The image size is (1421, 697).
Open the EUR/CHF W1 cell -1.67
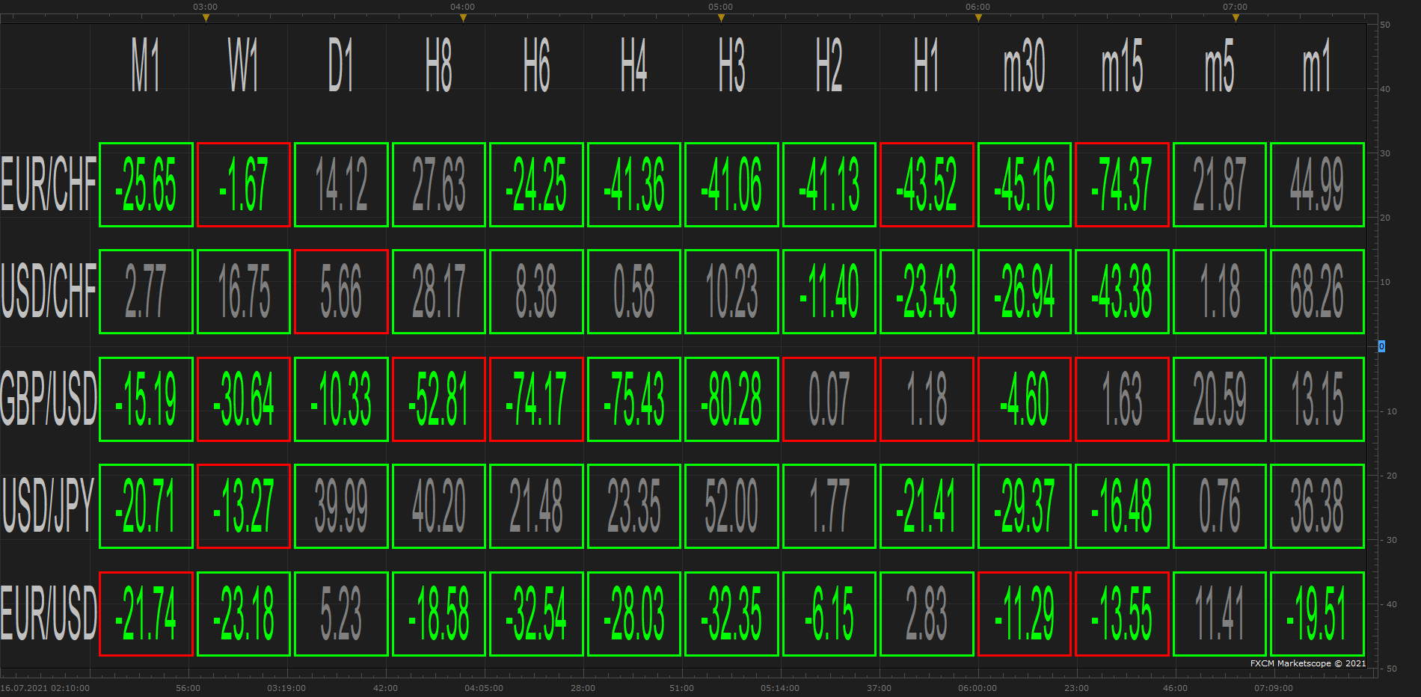pos(244,185)
